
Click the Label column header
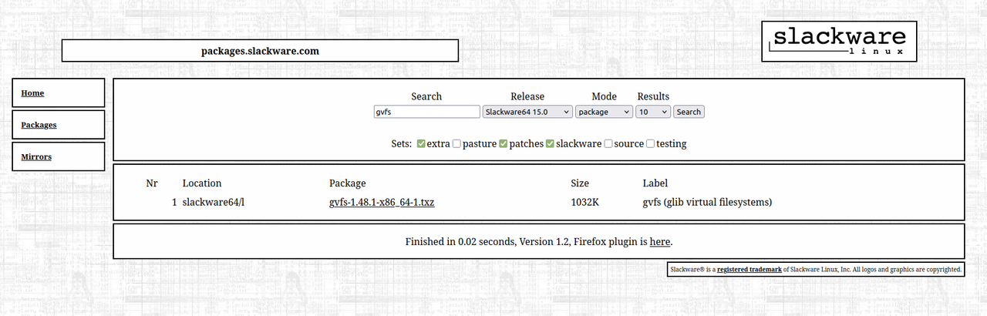pyautogui.click(x=655, y=183)
